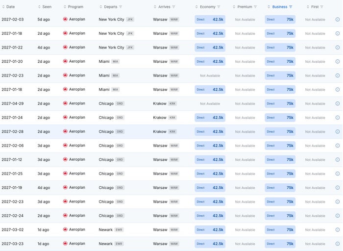Click 'Warsaw' arrival in 2027-01-25 row
This screenshot has width=343, height=251.
[160, 174]
